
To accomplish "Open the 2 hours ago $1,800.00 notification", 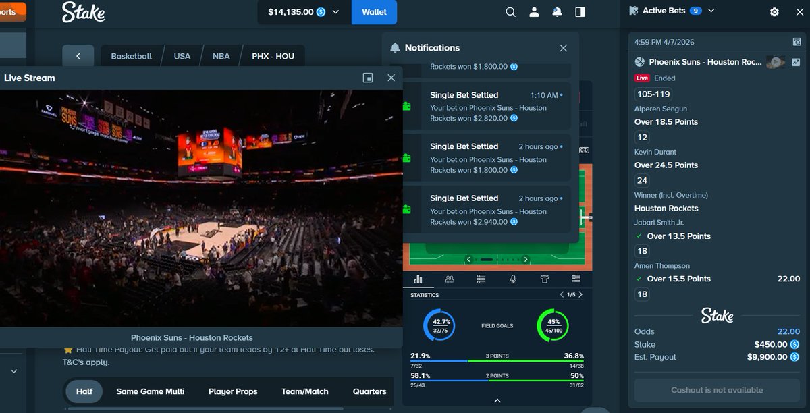I will [487, 157].
